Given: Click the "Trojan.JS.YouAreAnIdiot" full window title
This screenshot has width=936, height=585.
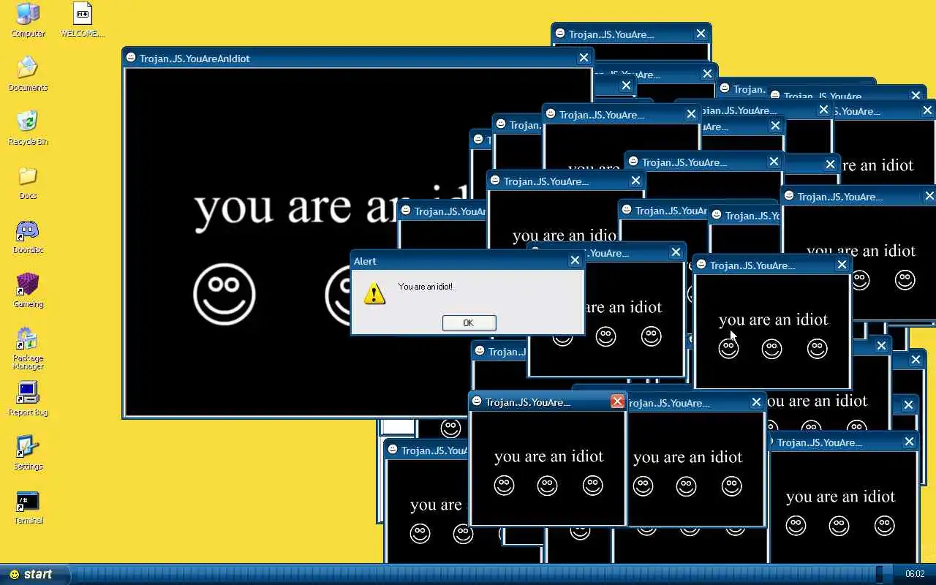Looking at the screenshot, I should coord(195,58).
